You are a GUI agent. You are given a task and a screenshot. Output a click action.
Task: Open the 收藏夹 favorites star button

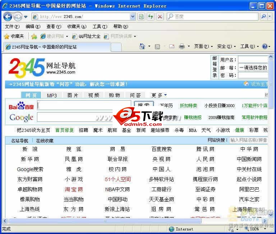click(x=14, y=36)
